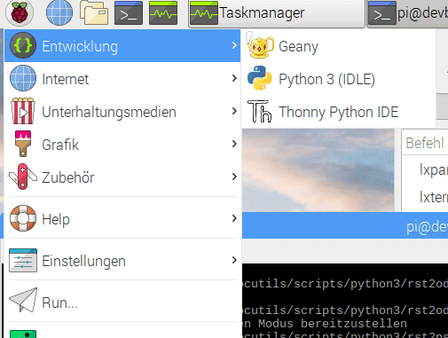Click the paper plane Run icon
This screenshot has width=448, height=338.
coord(23,300)
